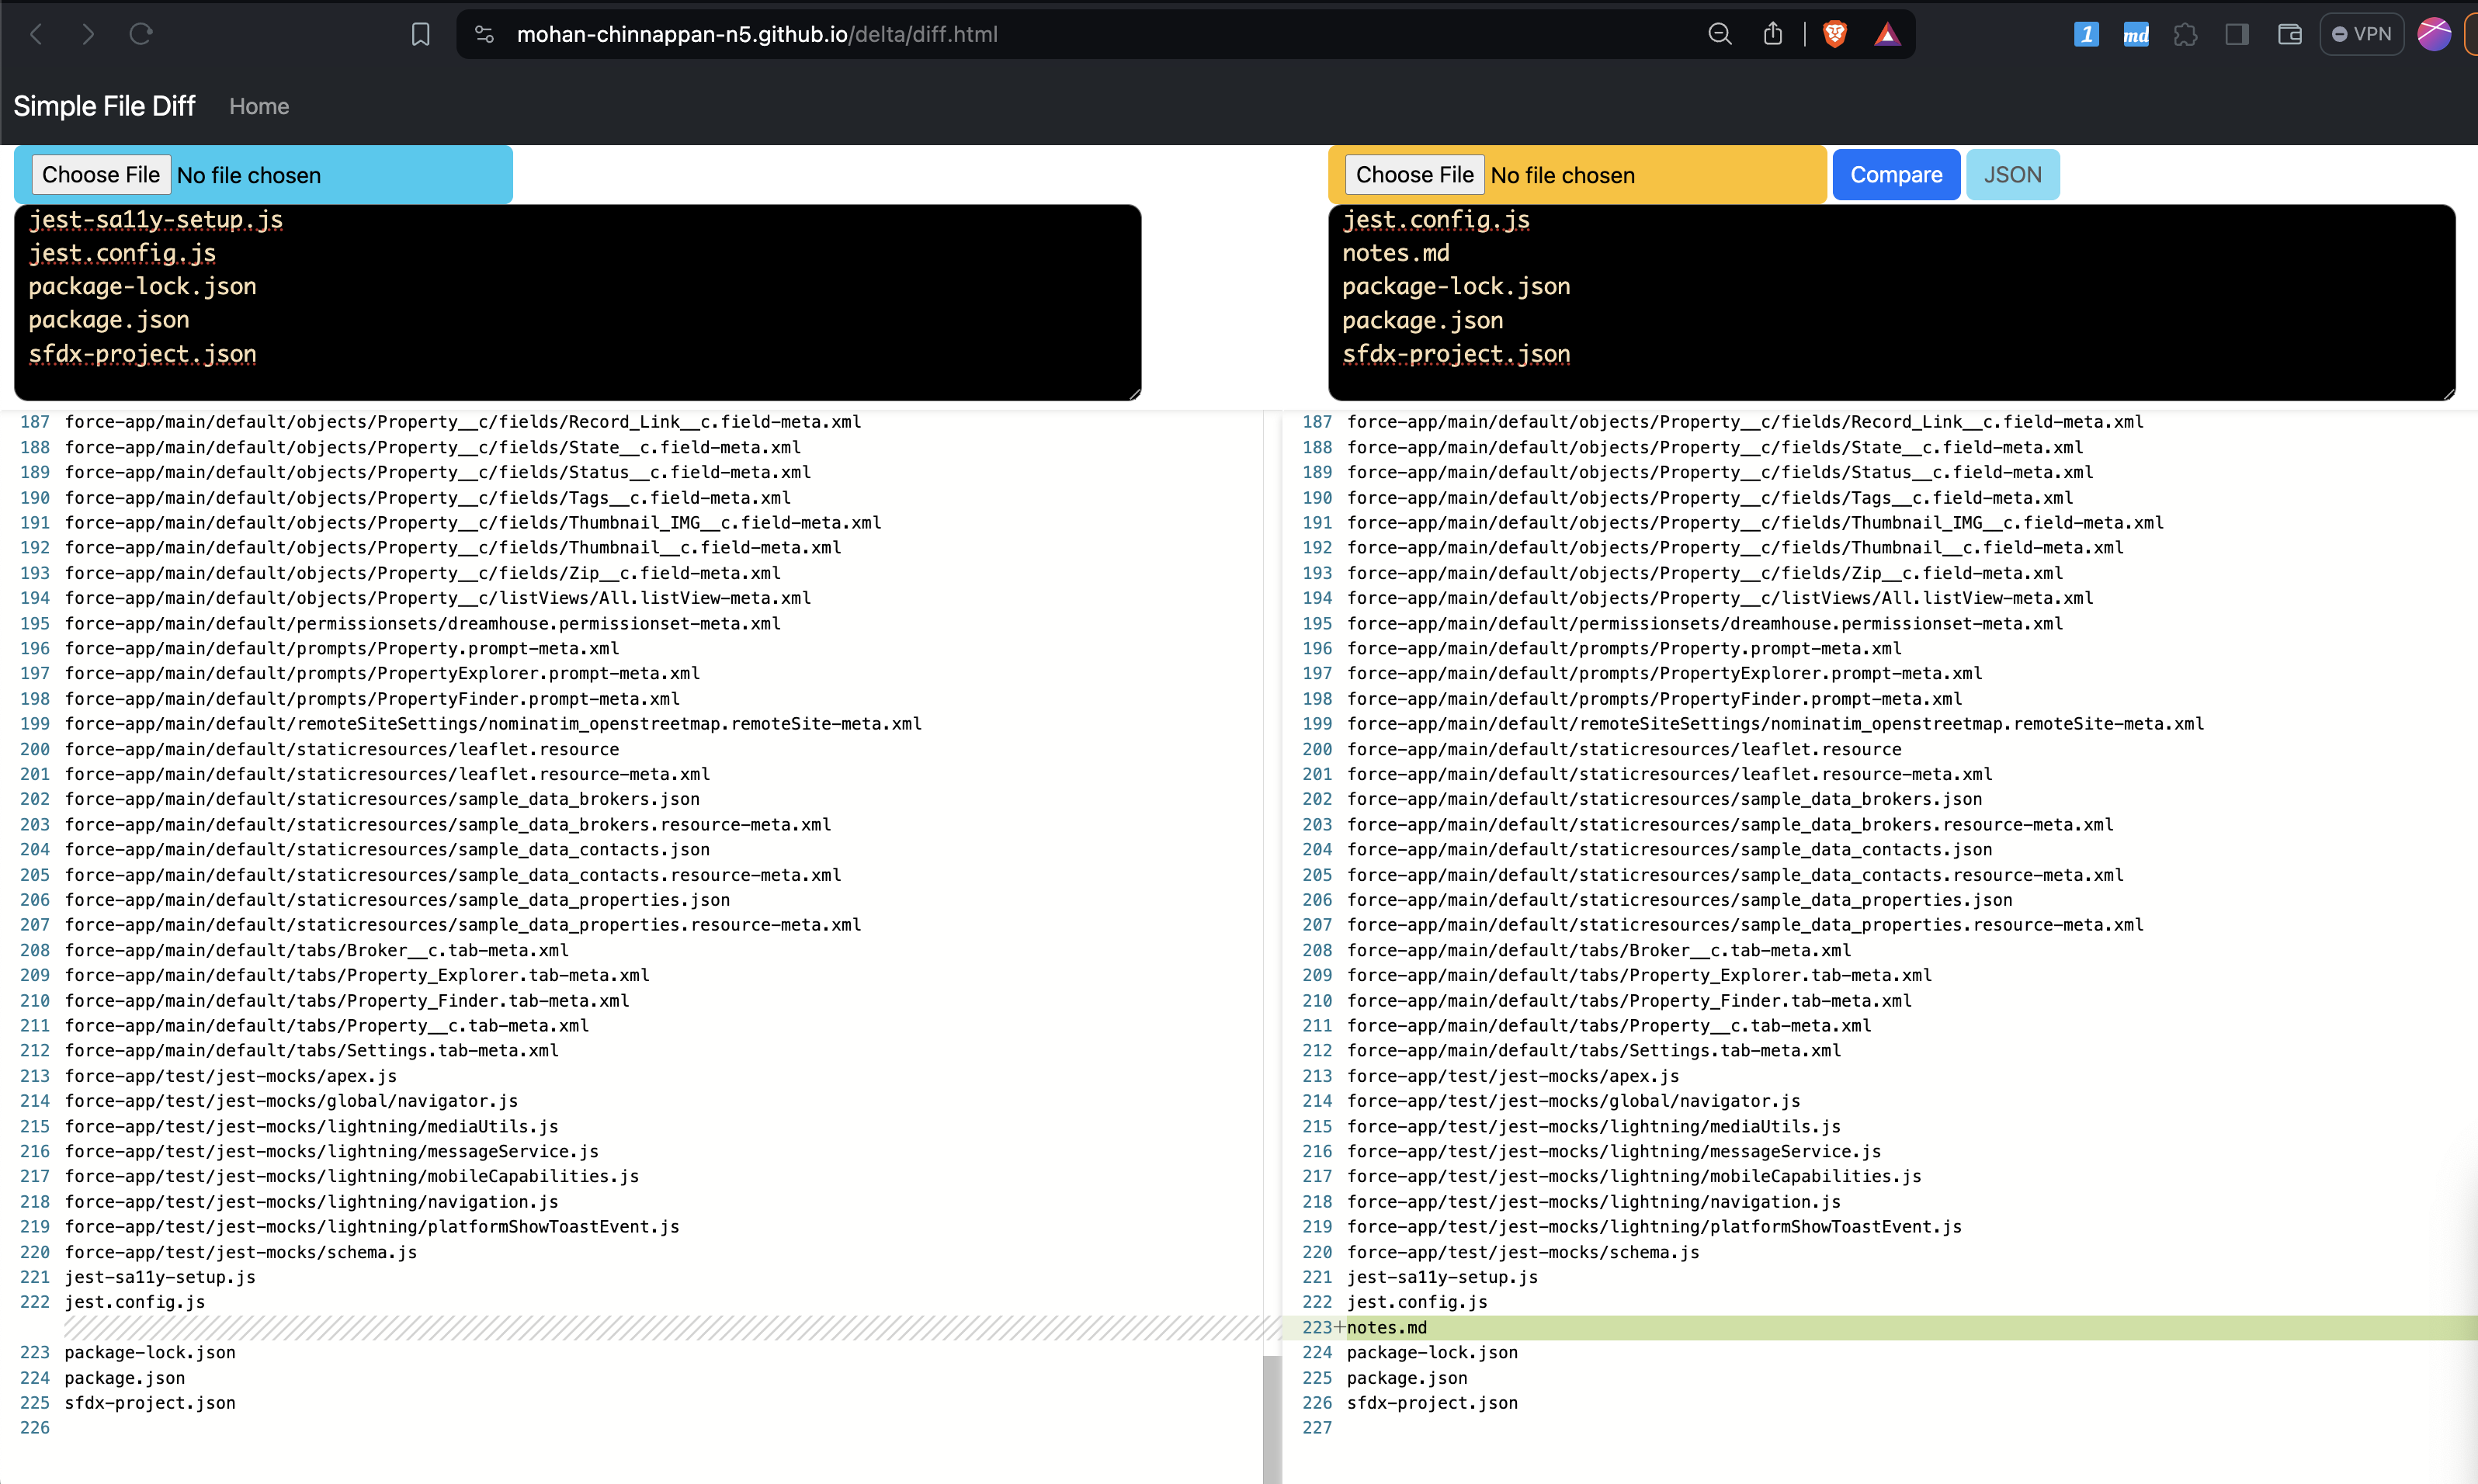Toggle the browser sidebar panel icon
The image size is (2478, 1484).
[2237, 34]
